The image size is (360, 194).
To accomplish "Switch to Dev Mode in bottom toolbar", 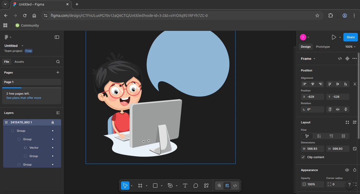I will click(235, 186).
